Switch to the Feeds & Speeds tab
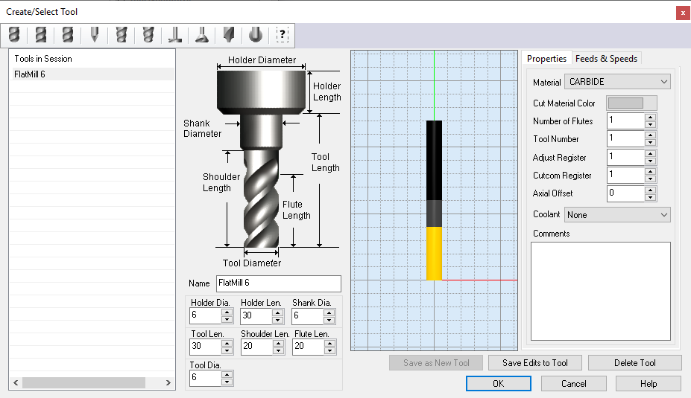691x398 pixels. click(606, 59)
